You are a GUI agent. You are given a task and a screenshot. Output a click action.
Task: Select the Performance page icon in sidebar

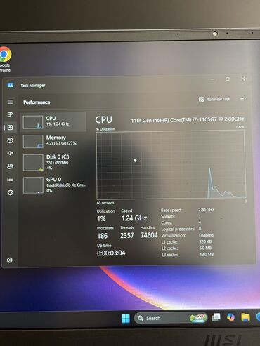click(10, 128)
